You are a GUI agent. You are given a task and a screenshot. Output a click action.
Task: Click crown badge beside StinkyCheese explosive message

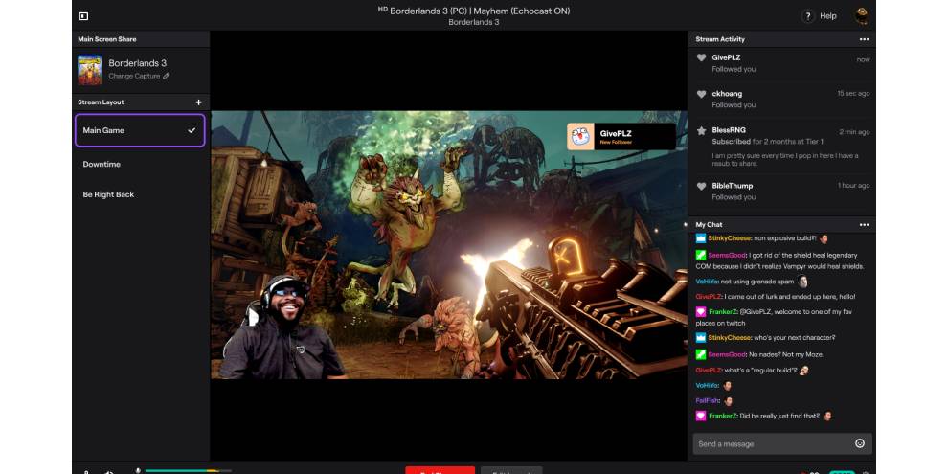click(701, 238)
